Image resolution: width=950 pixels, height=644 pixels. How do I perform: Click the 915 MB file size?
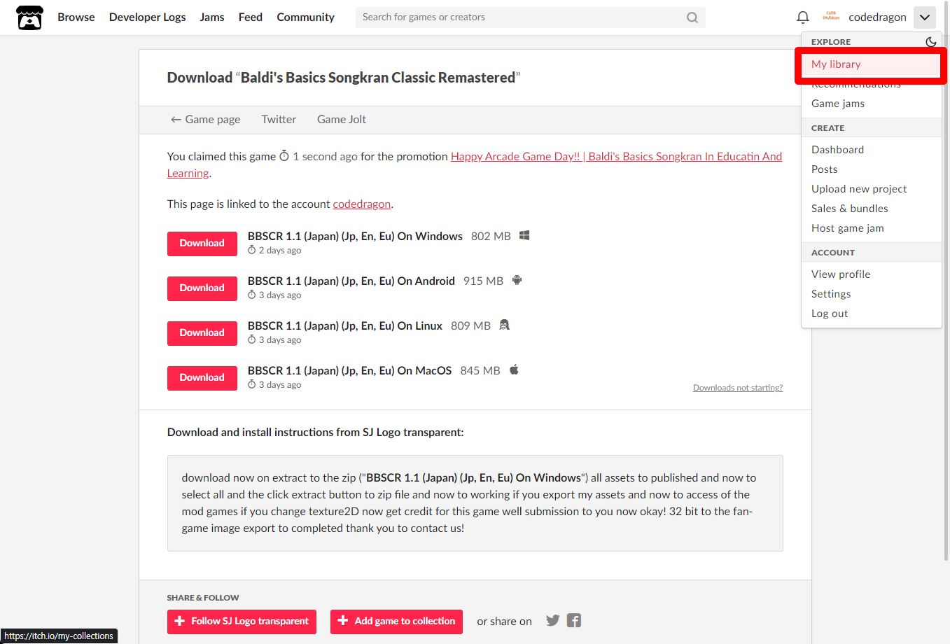483,281
